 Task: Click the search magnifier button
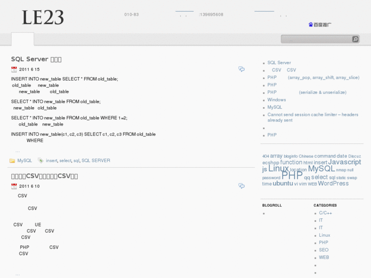[x=355, y=39]
